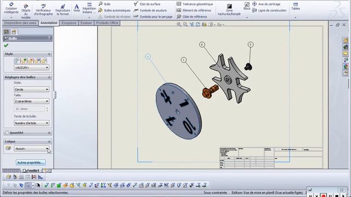The width and height of the screenshot is (351, 197).
Task: Click Bulles automatiques tool
Action: click(115, 10)
